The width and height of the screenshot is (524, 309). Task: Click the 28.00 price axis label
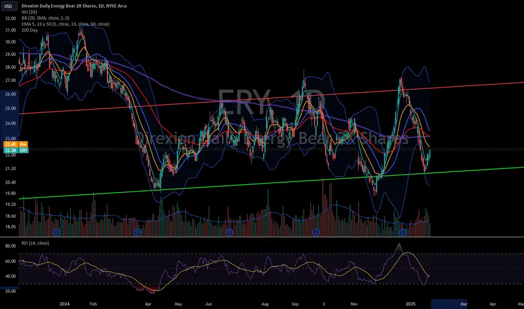pos(11,67)
